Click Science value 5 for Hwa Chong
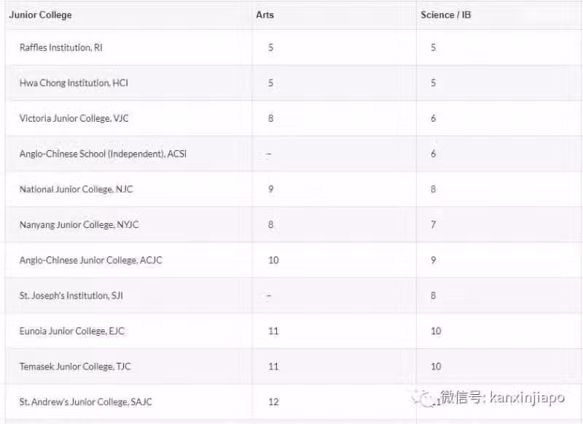583x424 pixels. (433, 83)
